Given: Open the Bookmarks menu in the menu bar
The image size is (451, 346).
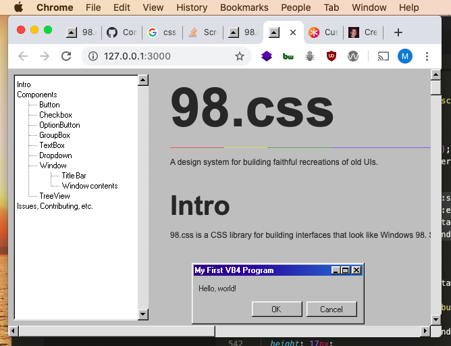Looking at the screenshot, I should 244,7.
